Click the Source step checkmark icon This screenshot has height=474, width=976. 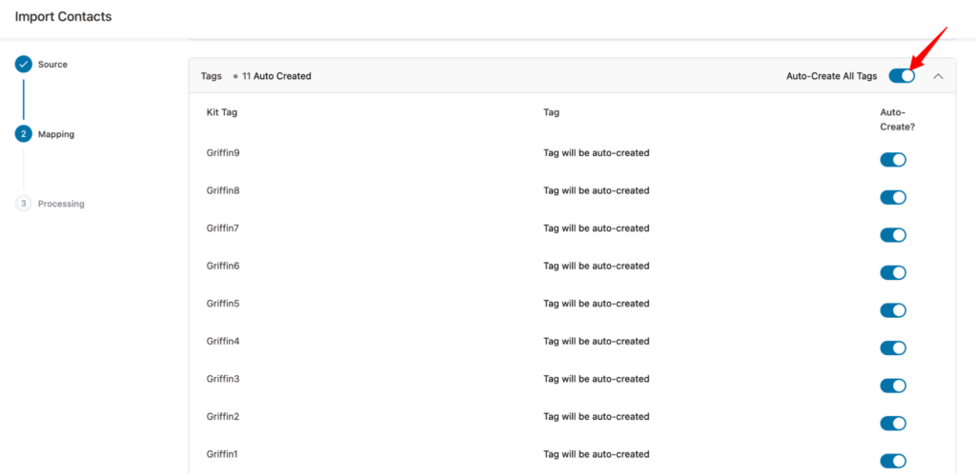24,65
